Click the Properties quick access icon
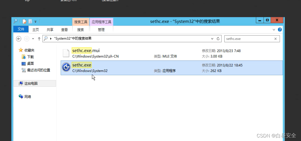The image size is (301, 141). point(24,21)
